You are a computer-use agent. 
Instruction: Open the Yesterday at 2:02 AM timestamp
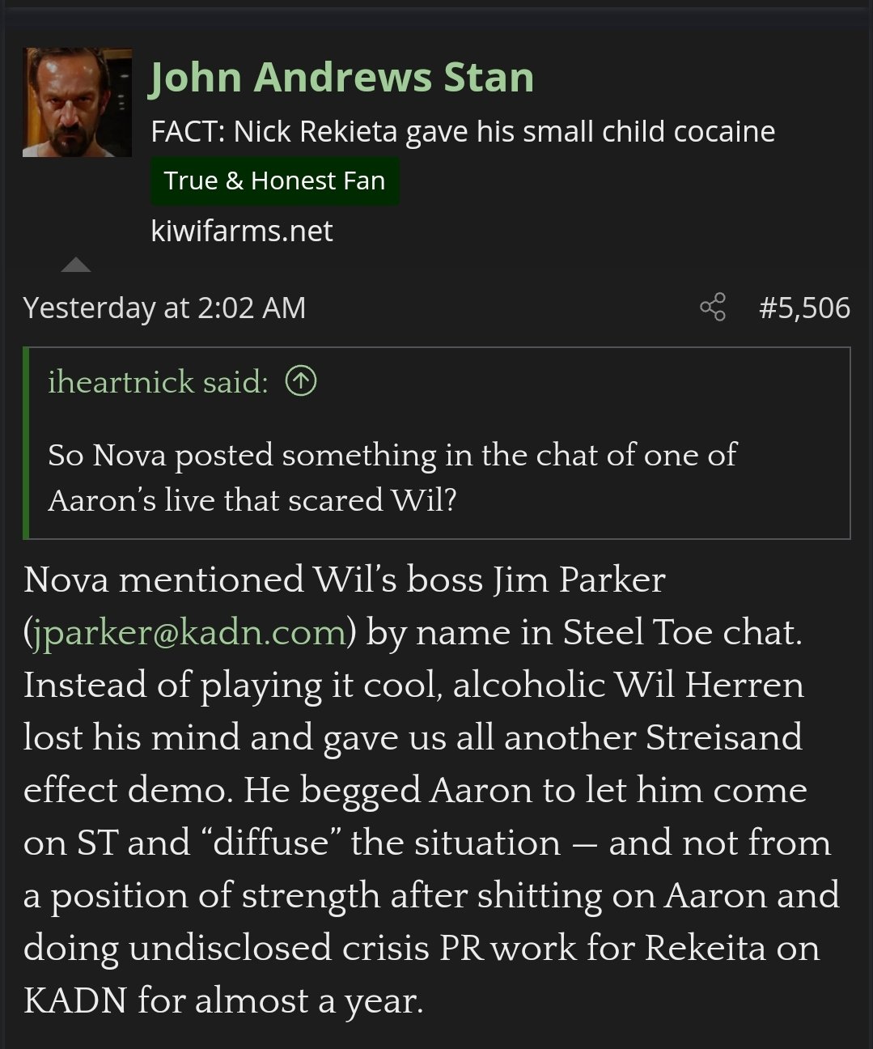[164, 308]
